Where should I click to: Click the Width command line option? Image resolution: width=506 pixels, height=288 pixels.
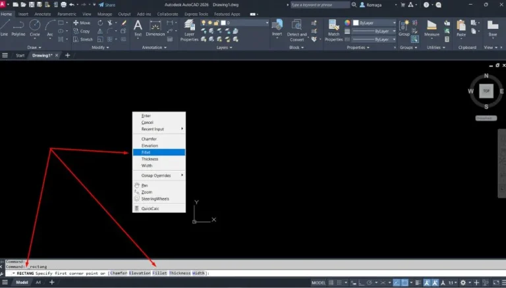[x=198, y=273]
